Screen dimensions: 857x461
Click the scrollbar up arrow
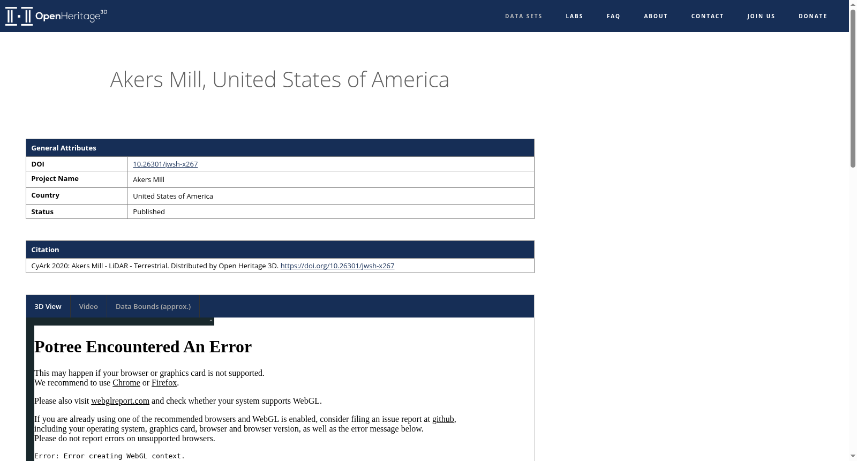(x=853, y=4)
